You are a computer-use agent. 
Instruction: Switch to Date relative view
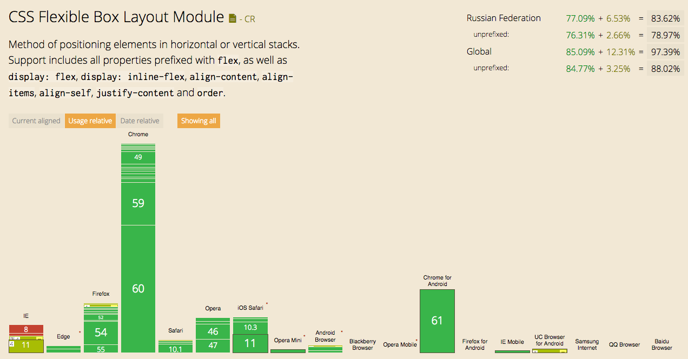140,121
